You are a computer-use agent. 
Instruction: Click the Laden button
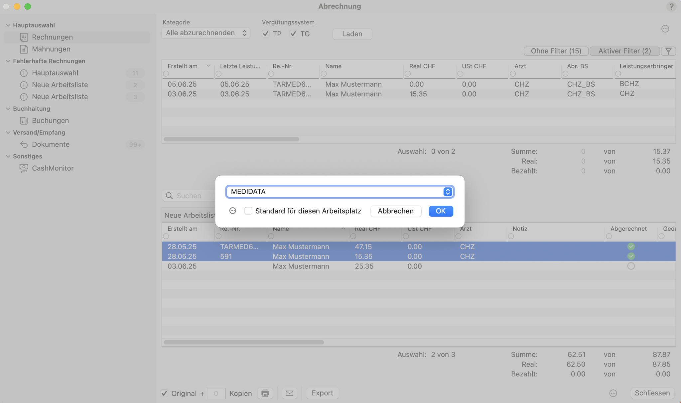click(352, 34)
